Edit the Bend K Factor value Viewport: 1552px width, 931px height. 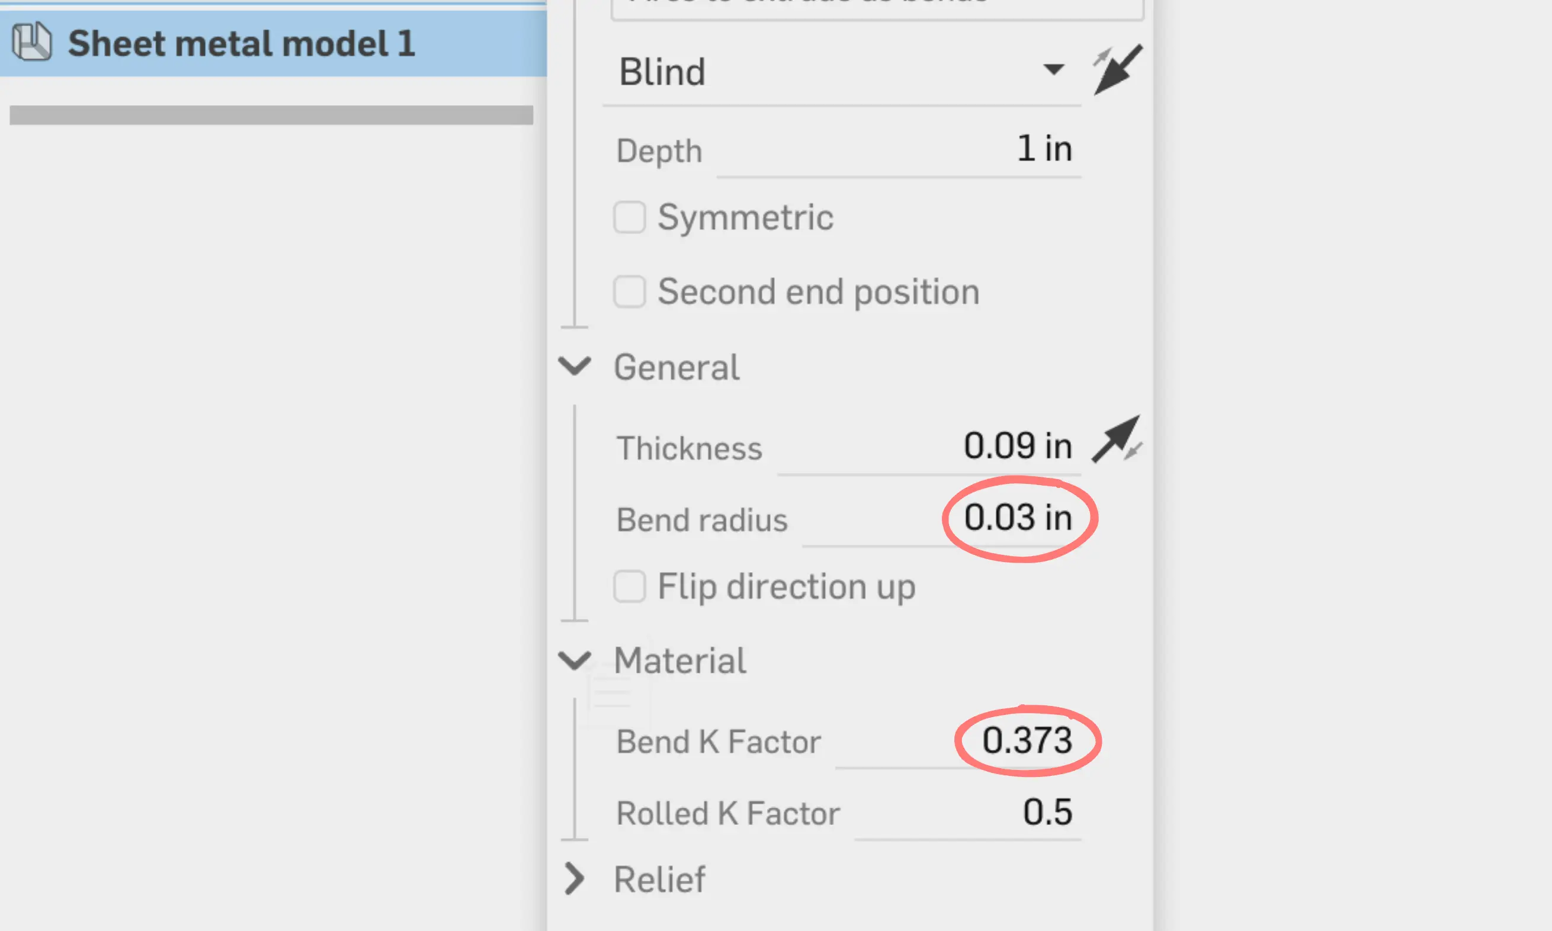(957, 741)
